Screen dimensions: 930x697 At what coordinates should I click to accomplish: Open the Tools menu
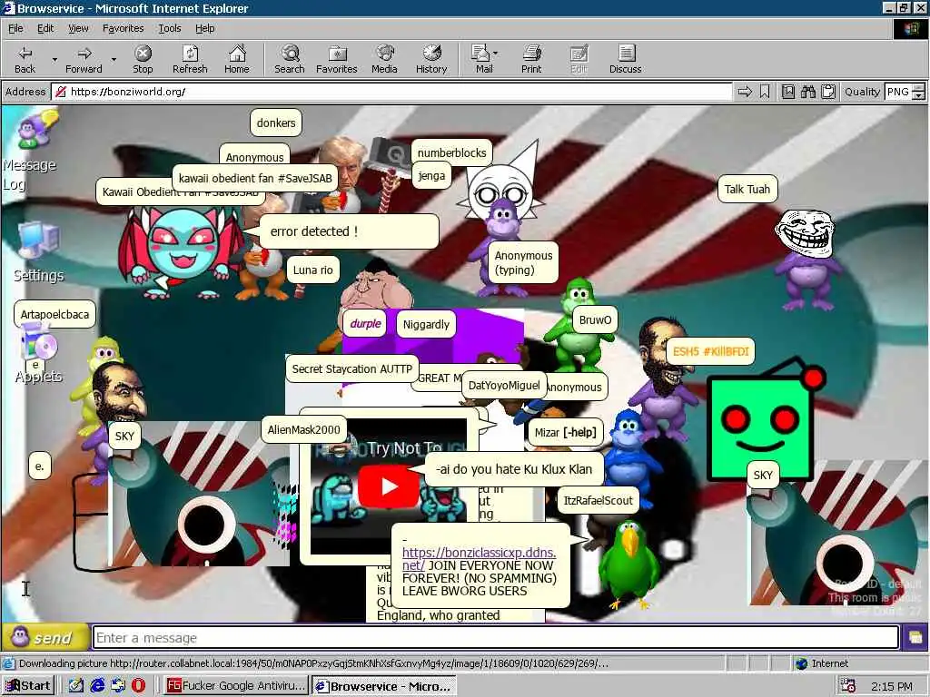pyautogui.click(x=170, y=28)
